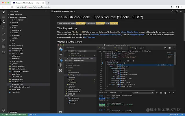
Task: Open the Extensions view icon
Action: tap(3, 46)
